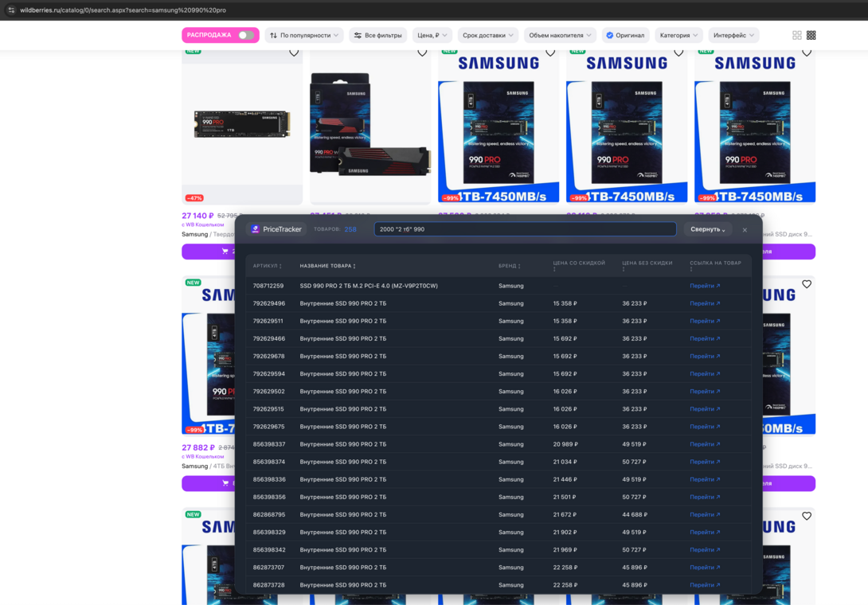Sort table by Бренд column

(x=510, y=266)
